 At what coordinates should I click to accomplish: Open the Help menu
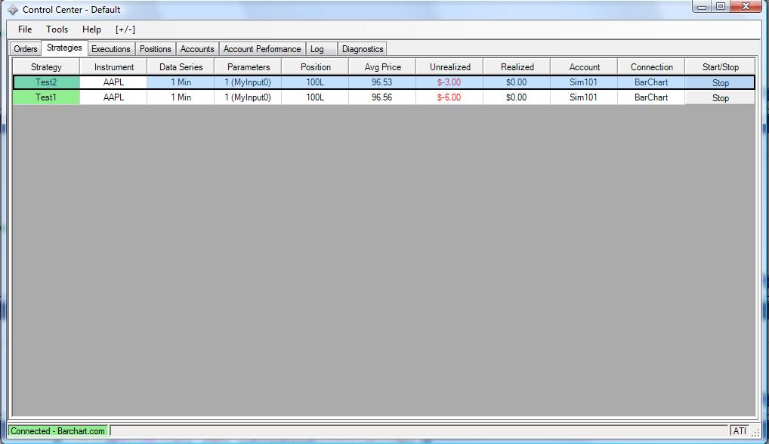click(91, 29)
